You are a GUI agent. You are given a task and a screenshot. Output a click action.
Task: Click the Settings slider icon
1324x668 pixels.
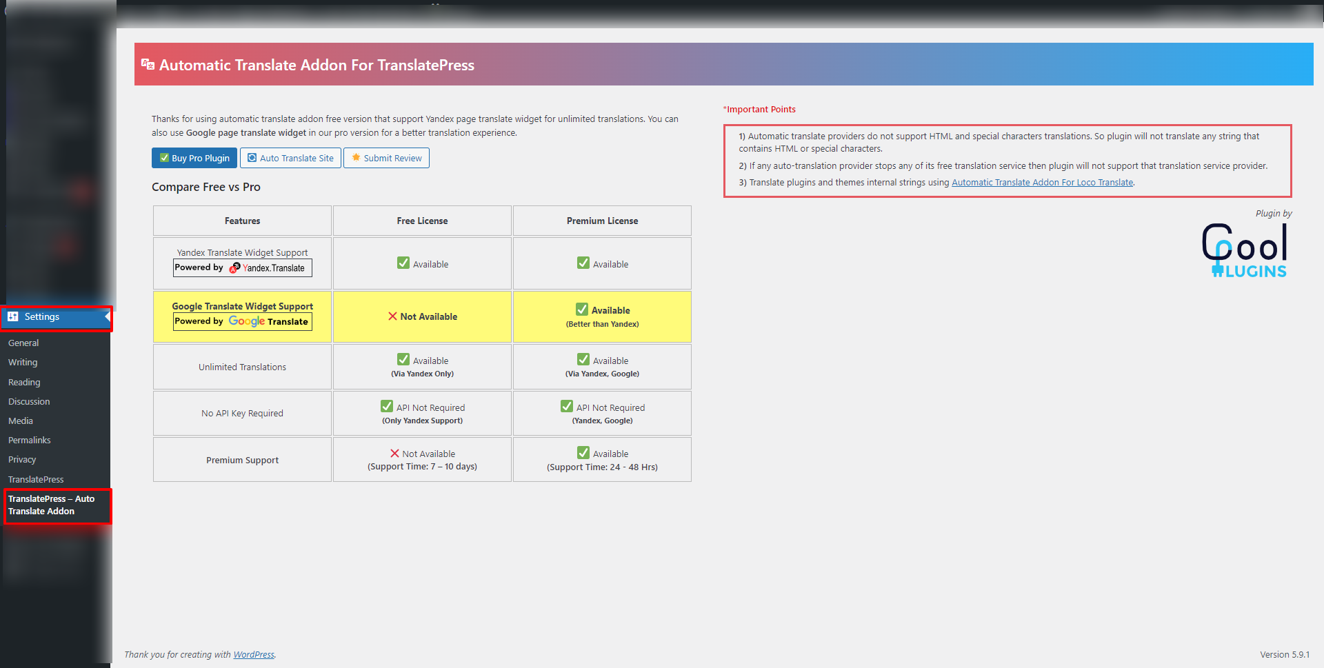coord(13,316)
